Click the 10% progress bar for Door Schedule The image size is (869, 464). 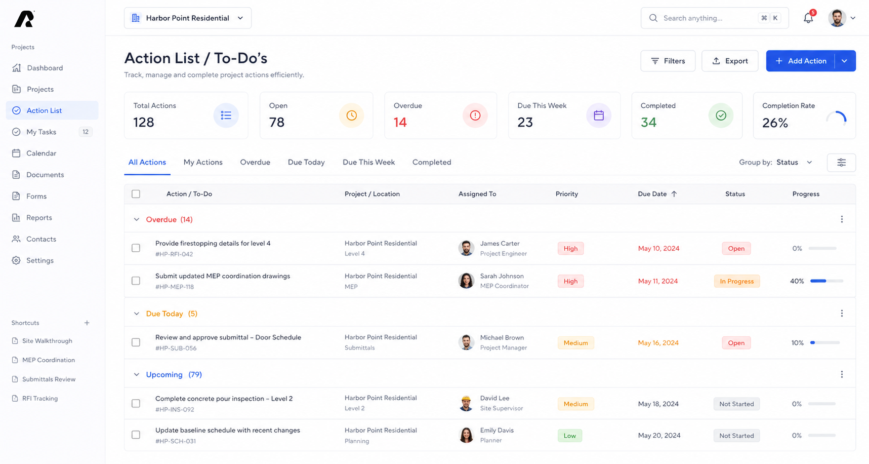(825, 342)
